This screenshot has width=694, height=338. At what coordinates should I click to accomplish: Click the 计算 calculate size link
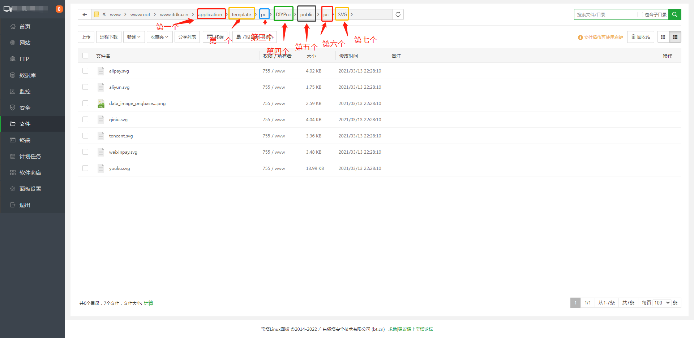pyautogui.click(x=149, y=303)
